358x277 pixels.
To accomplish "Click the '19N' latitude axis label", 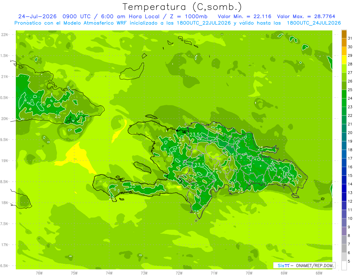I will click(5, 161).
